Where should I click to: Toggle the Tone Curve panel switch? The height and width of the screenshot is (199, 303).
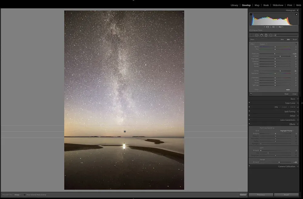pyautogui.click(x=249, y=103)
